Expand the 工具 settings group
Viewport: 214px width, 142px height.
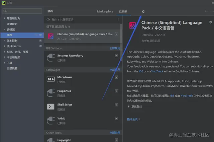(x=4, y=63)
